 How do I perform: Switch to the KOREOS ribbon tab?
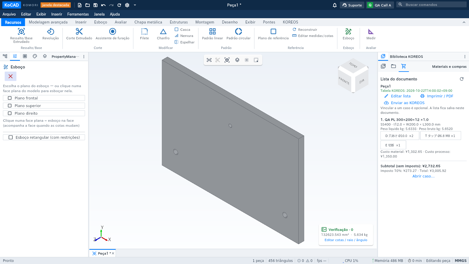(290, 22)
